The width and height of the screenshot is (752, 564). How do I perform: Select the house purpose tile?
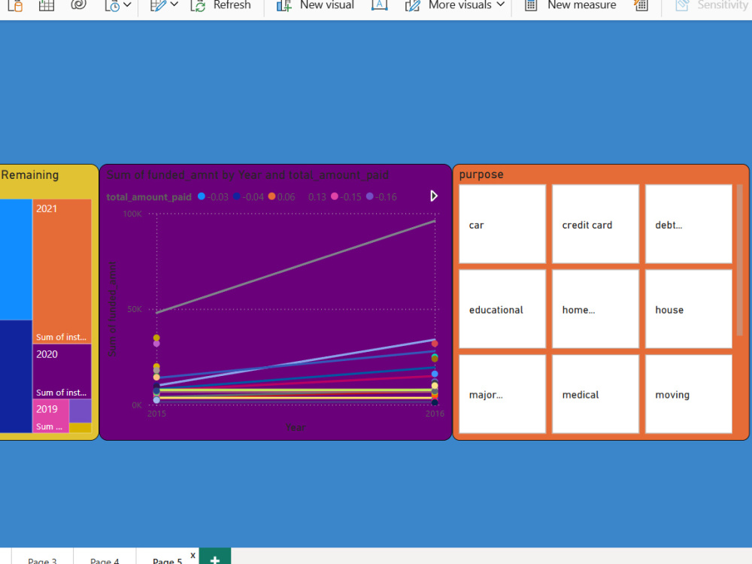pyautogui.click(x=688, y=309)
